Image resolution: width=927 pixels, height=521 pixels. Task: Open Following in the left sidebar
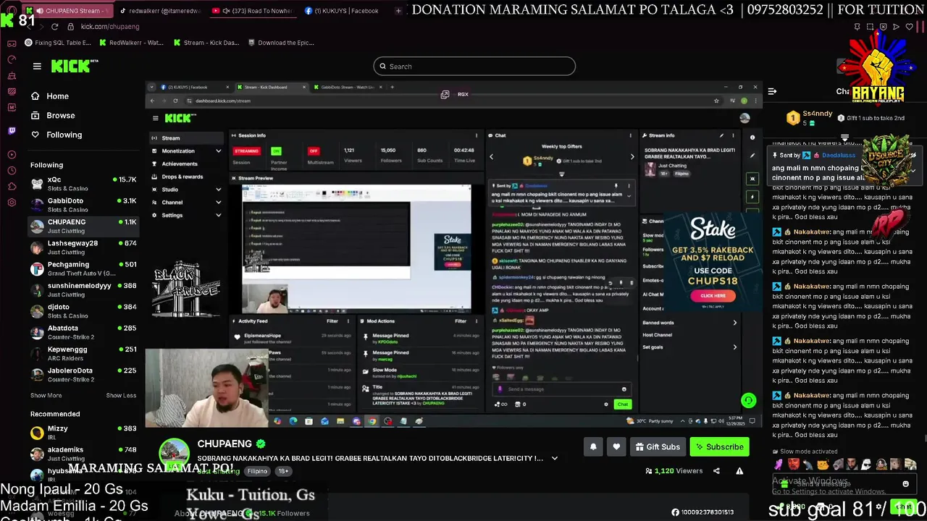[56, 135]
